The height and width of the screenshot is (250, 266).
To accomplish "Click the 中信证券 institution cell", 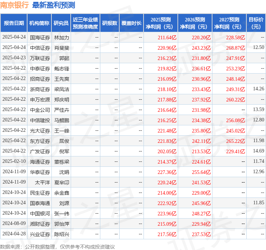I will [x=40, y=48].
